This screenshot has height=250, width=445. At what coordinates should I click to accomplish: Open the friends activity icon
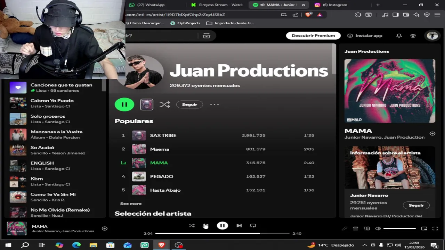click(413, 36)
